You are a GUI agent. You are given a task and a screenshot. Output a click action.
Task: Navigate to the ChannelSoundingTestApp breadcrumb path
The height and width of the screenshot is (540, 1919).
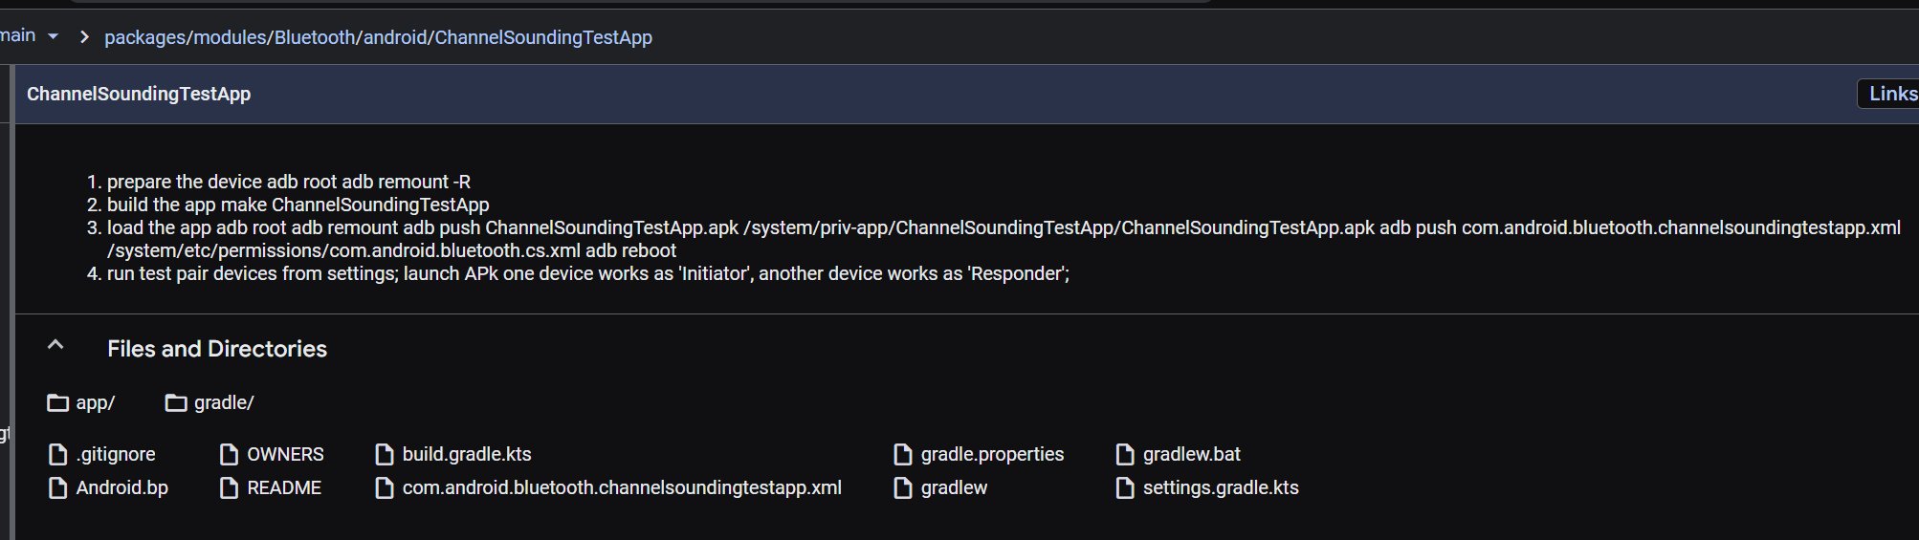coord(542,37)
